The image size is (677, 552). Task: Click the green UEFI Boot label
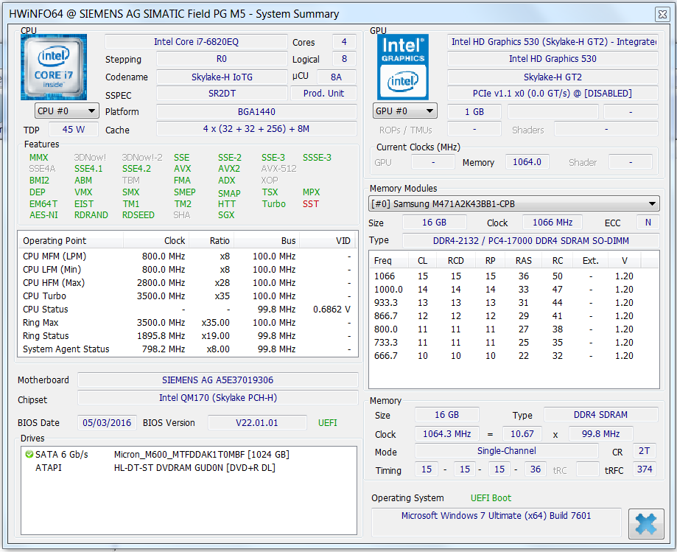491,498
